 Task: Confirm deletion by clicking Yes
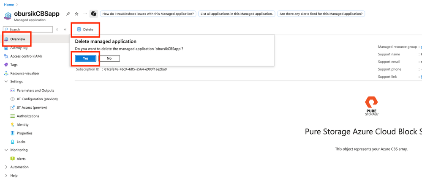86,58
